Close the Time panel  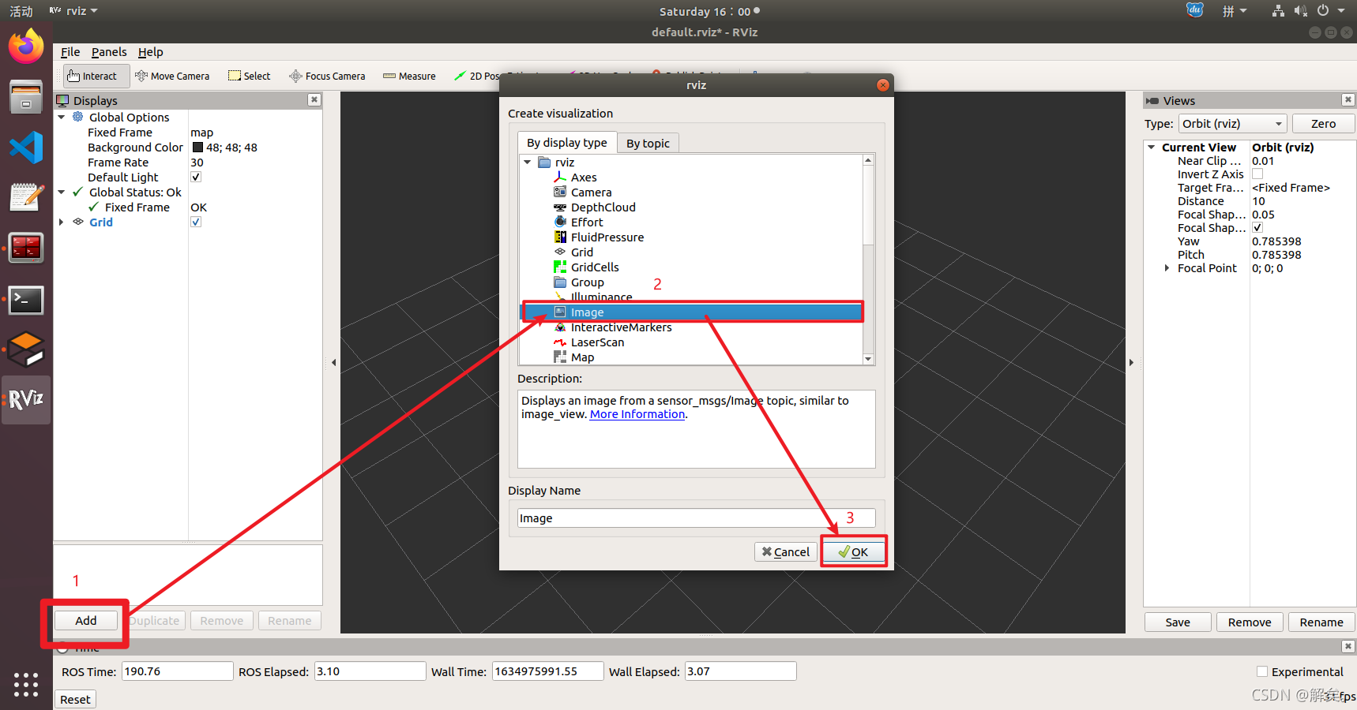coord(1348,646)
